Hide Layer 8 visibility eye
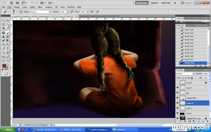The image size is (211, 132). pos(178,103)
